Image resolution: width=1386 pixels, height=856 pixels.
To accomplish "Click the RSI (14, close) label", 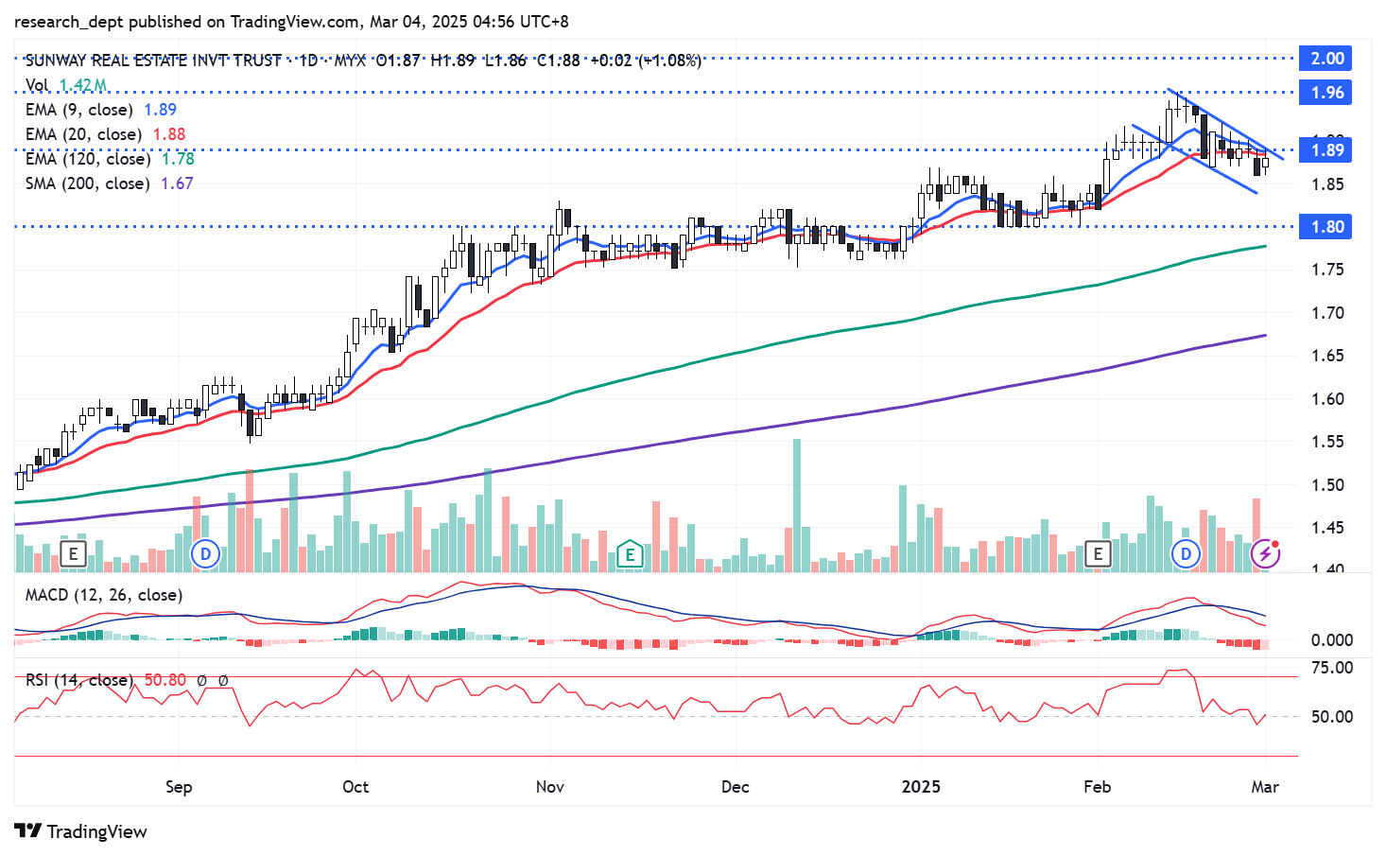I will pos(79,680).
